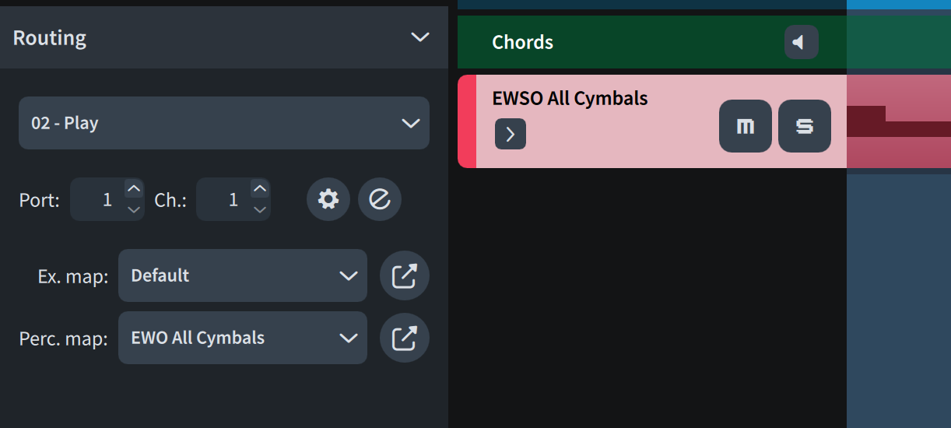Image resolution: width=951 pixels, height=428 pixels.
Task: Click the red EWSO track color strip
Action: [467, 121]
